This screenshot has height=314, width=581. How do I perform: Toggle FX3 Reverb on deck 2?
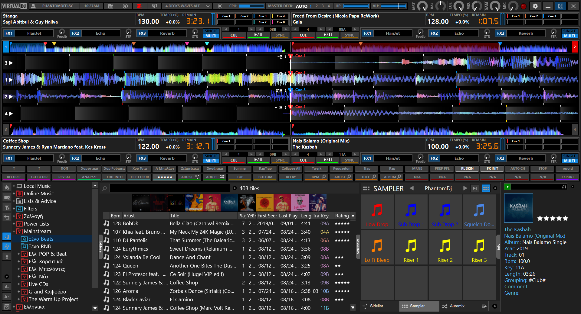pos(501,34)
